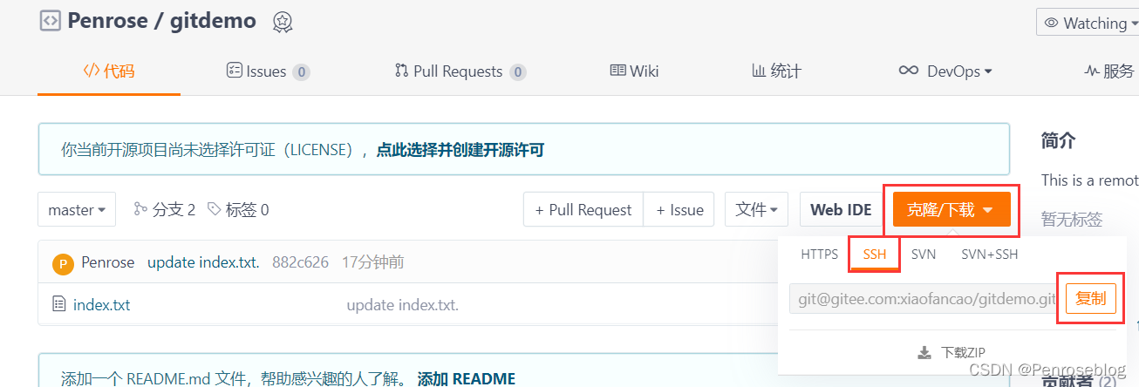This screenshot has width=1139, height=387.
Task: Launch the Web IDE button
Action: [841, 210]
